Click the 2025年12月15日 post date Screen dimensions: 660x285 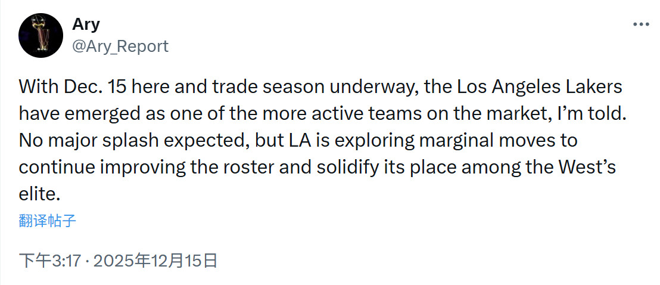point(155,261)
